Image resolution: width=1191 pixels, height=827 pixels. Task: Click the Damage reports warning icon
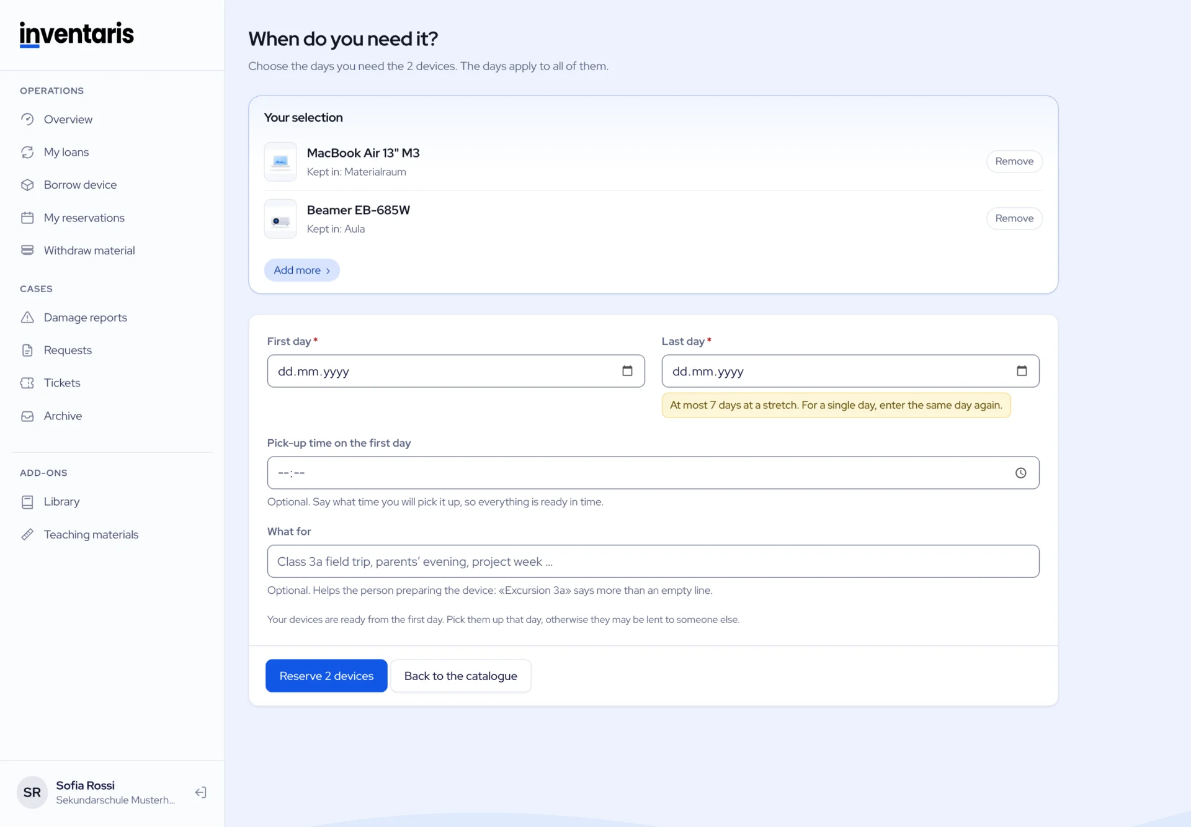(x=27, y=318)
